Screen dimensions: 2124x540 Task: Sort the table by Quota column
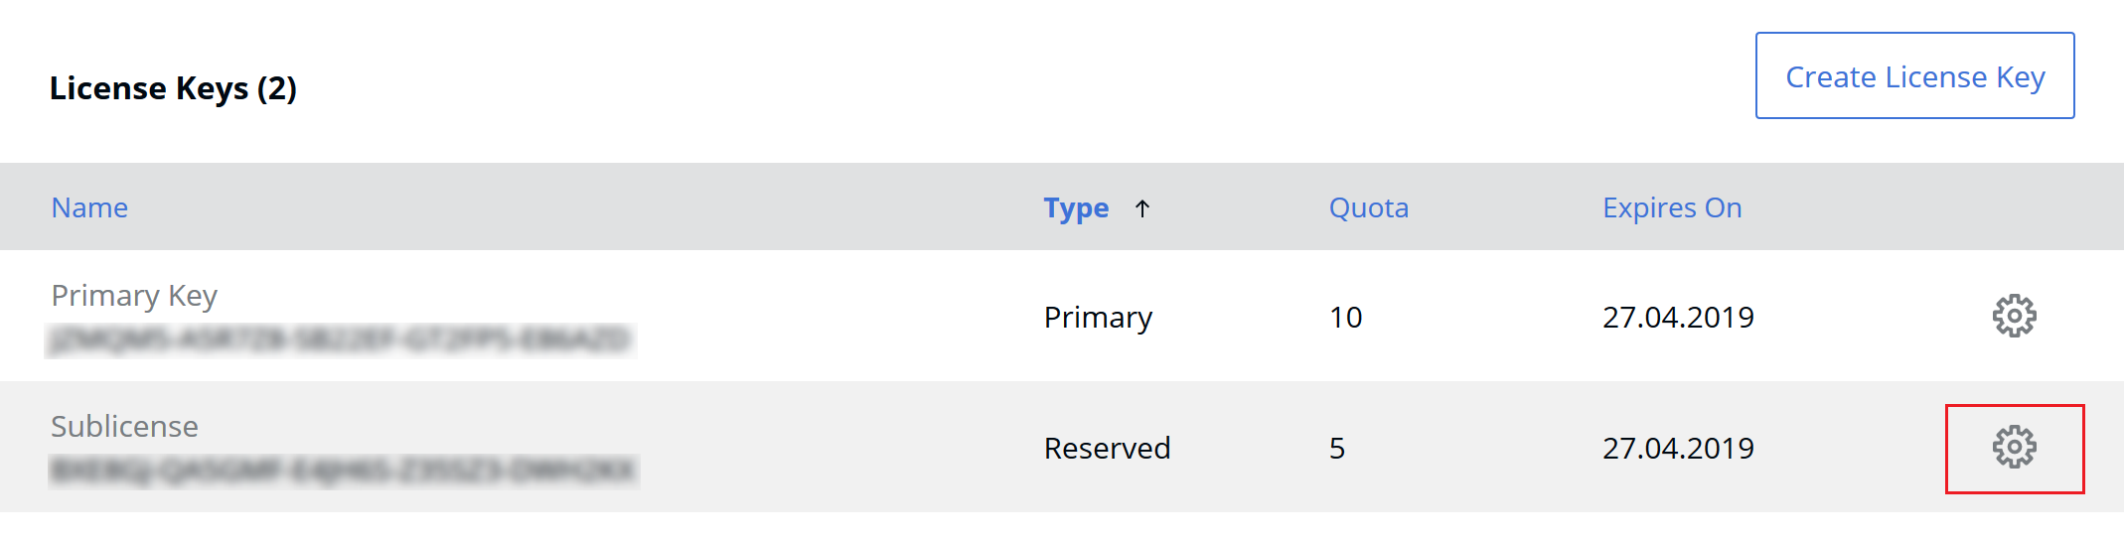[x=1369, y=207]
